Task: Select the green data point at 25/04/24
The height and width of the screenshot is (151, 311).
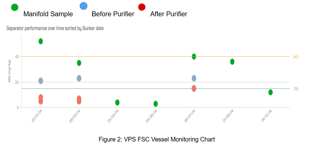Action: [117, 103]
